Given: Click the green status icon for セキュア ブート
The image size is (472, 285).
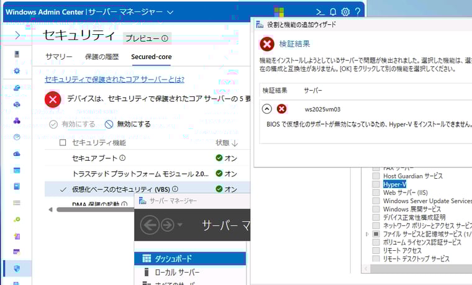Looking at the screenshot, I should (219, 158).
